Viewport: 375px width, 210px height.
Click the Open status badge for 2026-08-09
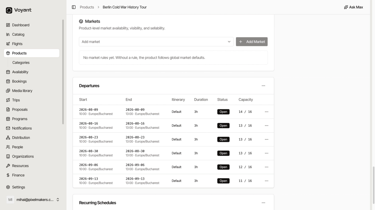(x=223, y=112)
